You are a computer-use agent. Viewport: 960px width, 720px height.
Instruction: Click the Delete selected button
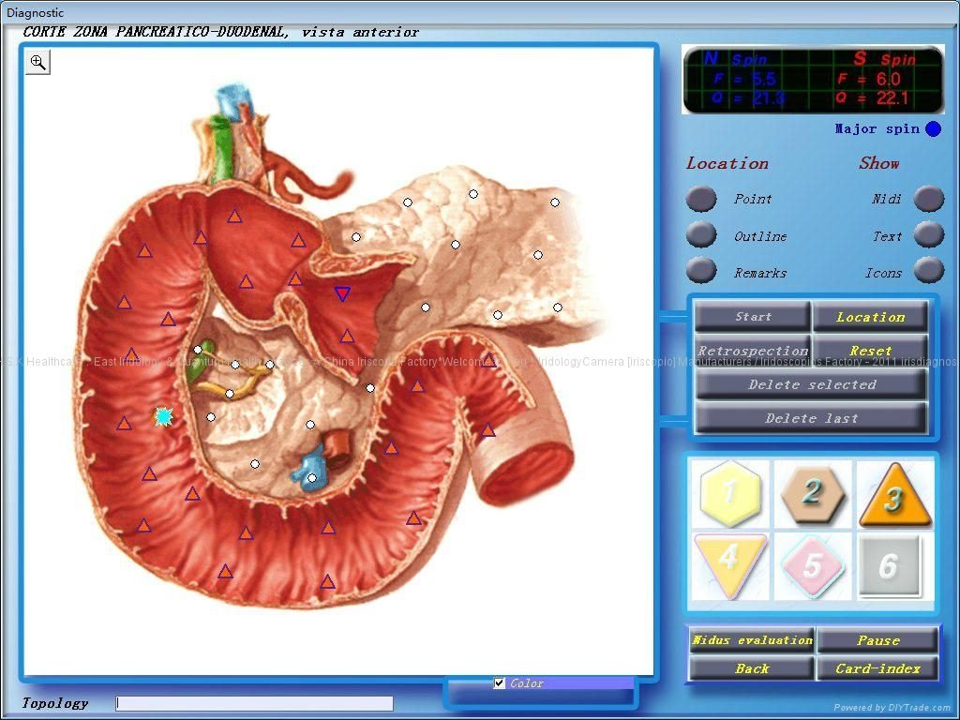(x=811, y=384)
